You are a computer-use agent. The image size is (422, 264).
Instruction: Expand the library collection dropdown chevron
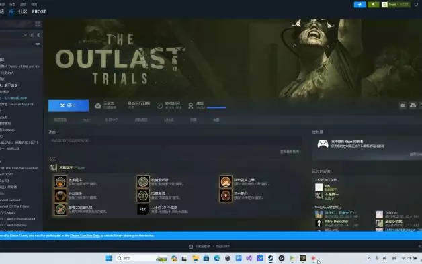coord(25,35)
